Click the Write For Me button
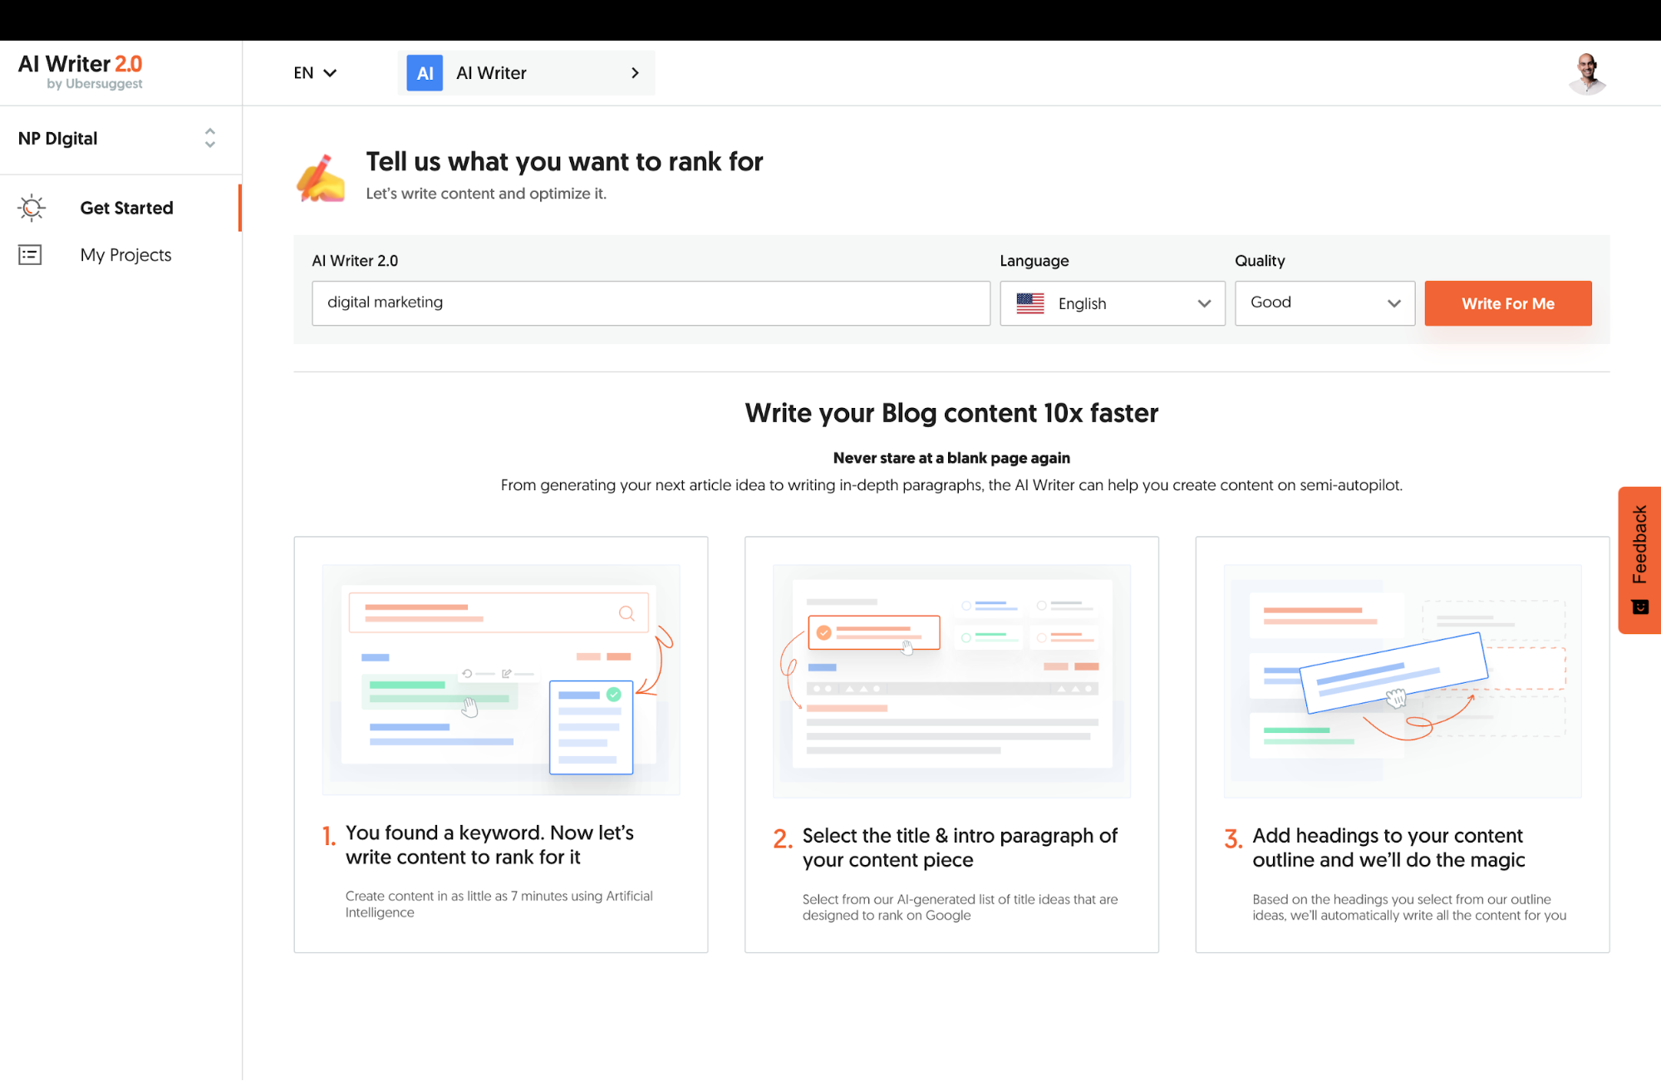The height and width of the screenshot is (1081, 1661). tap(1507, 302)
